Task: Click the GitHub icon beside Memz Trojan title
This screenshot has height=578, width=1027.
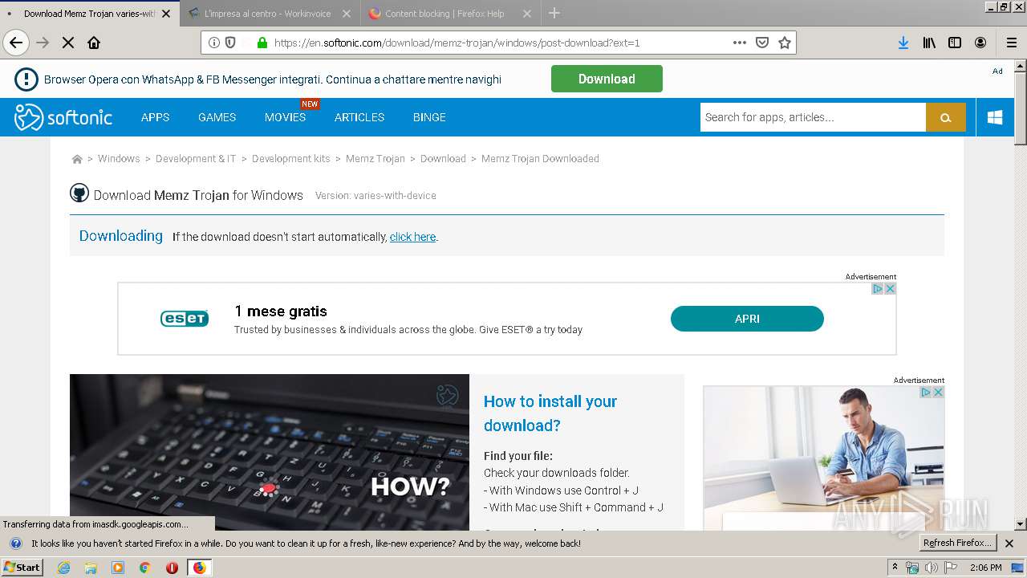Action: pos(79,193)
